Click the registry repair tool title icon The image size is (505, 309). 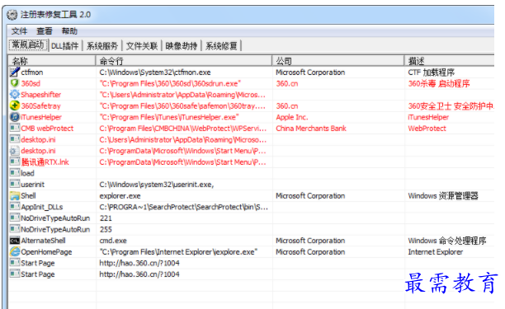coord(12,15)
